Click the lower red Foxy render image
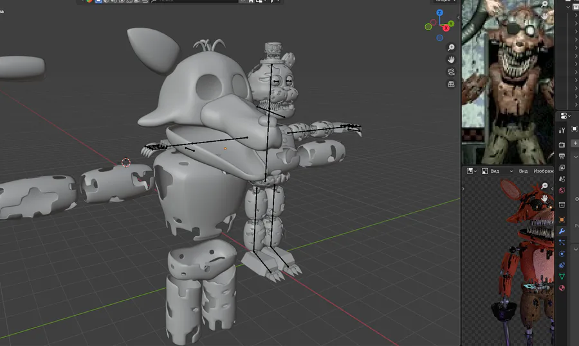The image size is (579, 346). [522, 262]
